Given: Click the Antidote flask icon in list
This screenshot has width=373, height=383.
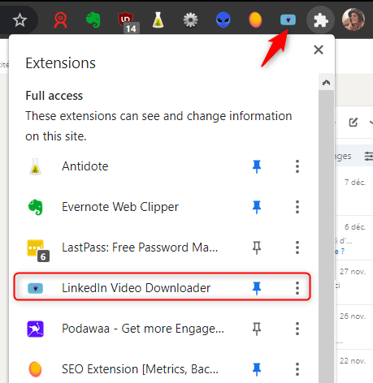Looking at the screenshot, I should (35, 166).
